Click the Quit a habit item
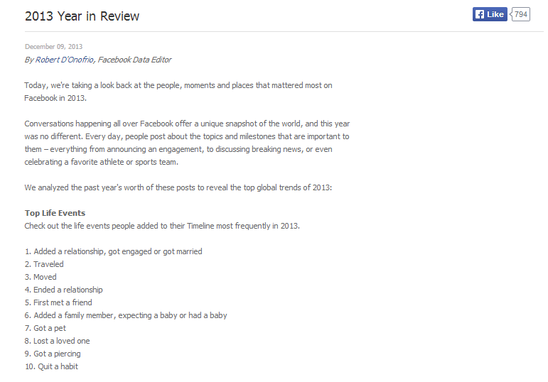Screen dimensions: 548x382 click(x=51, y=366)
